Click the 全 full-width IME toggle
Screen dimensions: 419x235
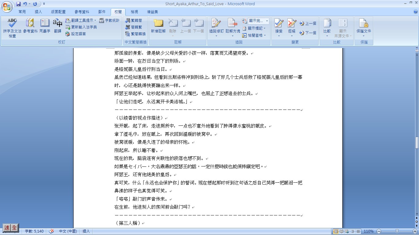coord(14,228)
